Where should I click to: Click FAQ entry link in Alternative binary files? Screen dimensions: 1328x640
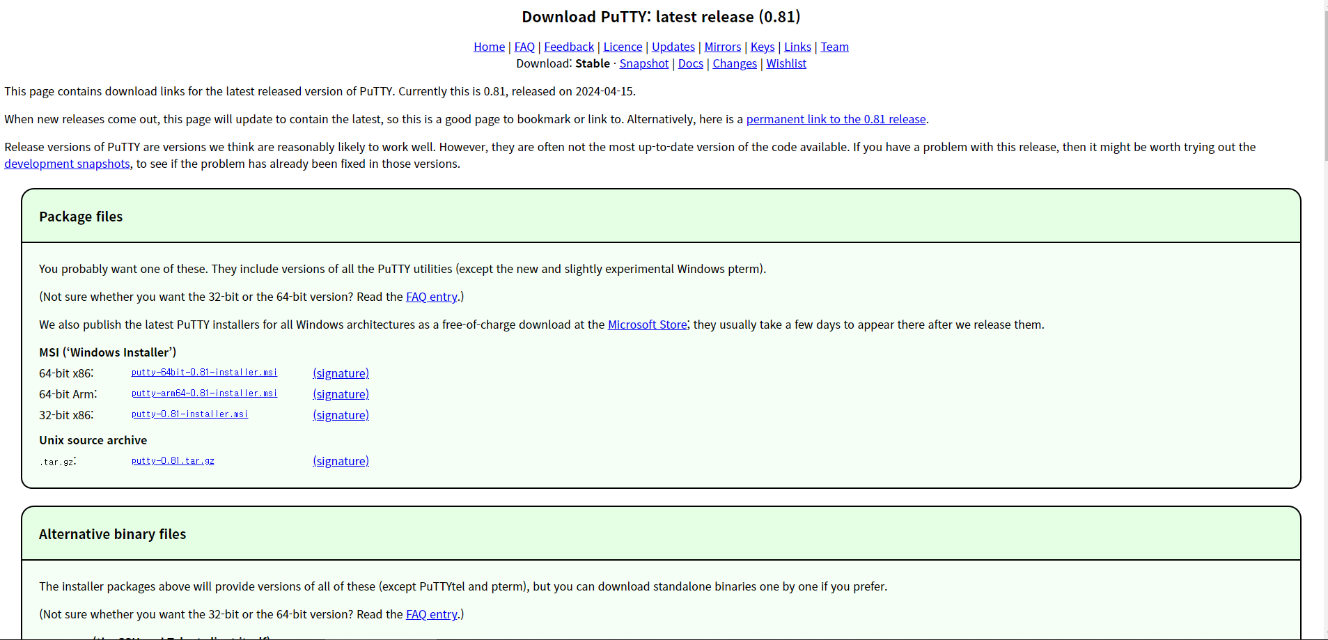[x=432, y=614]
